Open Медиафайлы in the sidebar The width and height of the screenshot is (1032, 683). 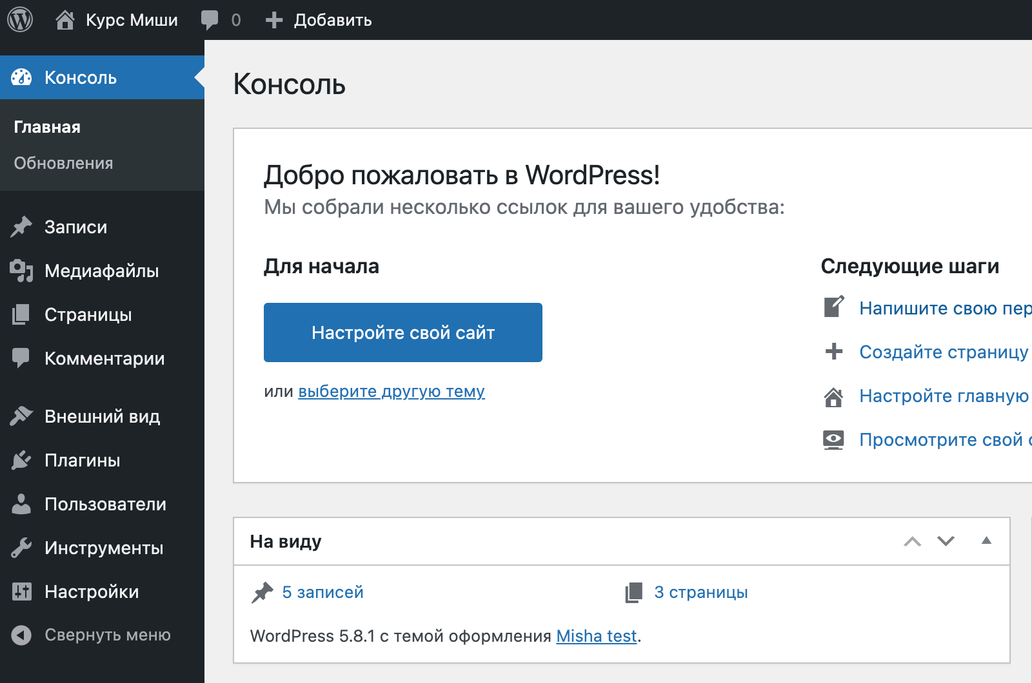[x=102, y=271]
